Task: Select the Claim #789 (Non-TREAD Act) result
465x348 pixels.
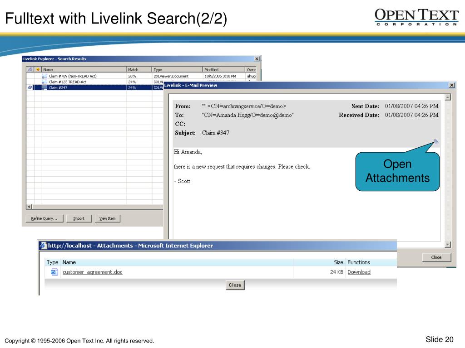Action: pyautogui.click(x=73, y=76)
